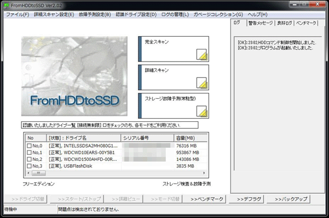Screen dimensions: 329x218
Task: Check the No,0 INTEL SSD drive checkbox
Action: click(x=29, y=146)
